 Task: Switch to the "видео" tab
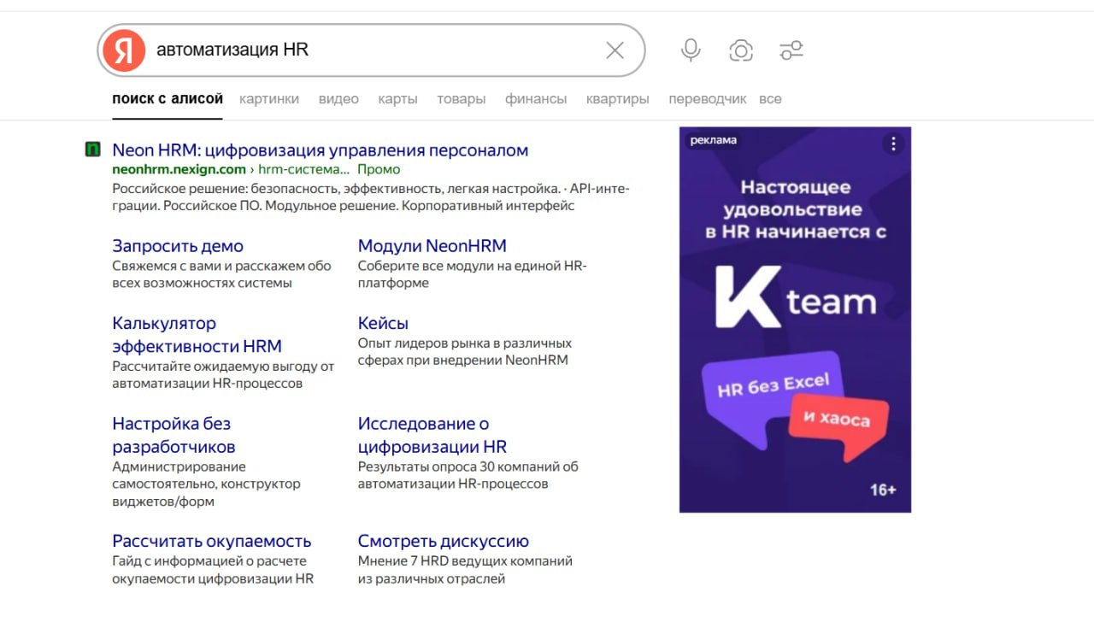point(338,99)
